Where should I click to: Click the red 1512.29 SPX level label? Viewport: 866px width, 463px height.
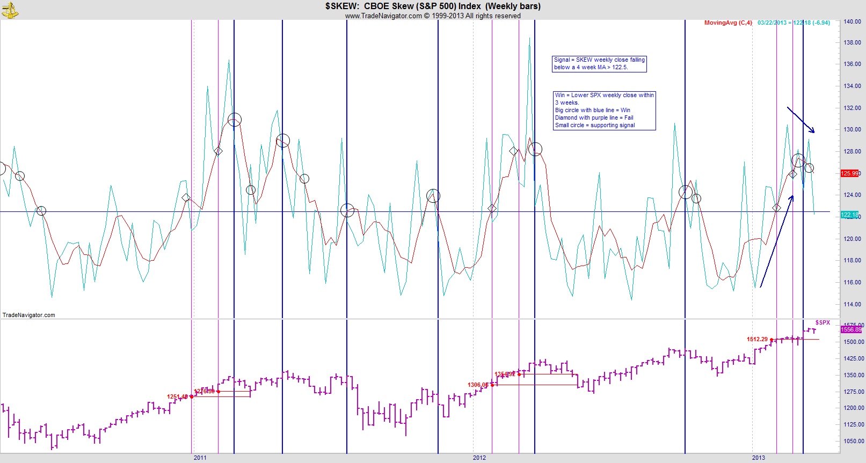(757, 339)
